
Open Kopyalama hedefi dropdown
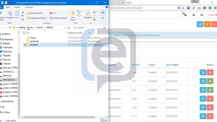[37, 18]
